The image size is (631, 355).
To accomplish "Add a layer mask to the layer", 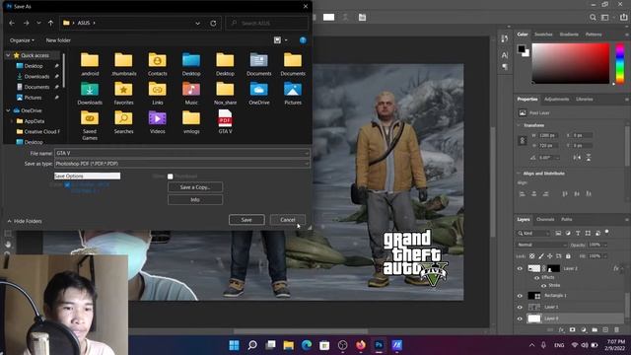I will click(572, 329).
